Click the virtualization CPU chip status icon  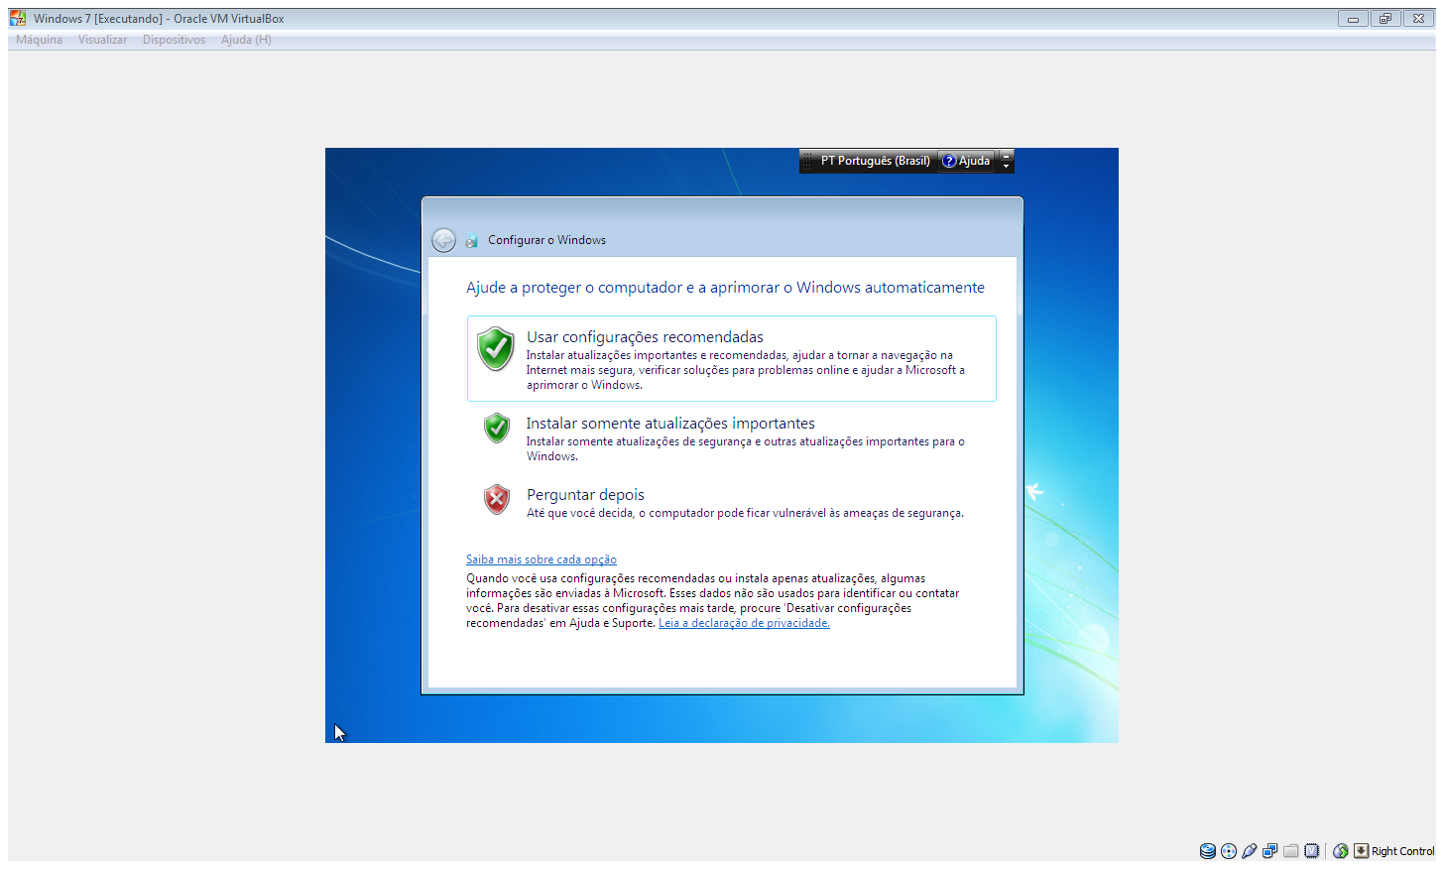coord(1312,851)
